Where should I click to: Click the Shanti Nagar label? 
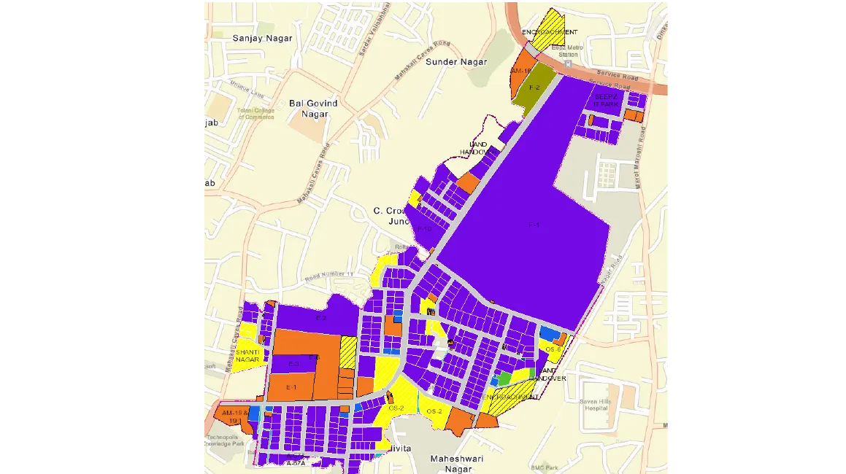coord(248,356)
